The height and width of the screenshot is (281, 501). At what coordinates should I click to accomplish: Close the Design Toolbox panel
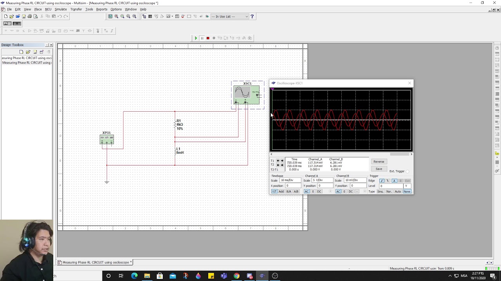(x=51, y=45)
